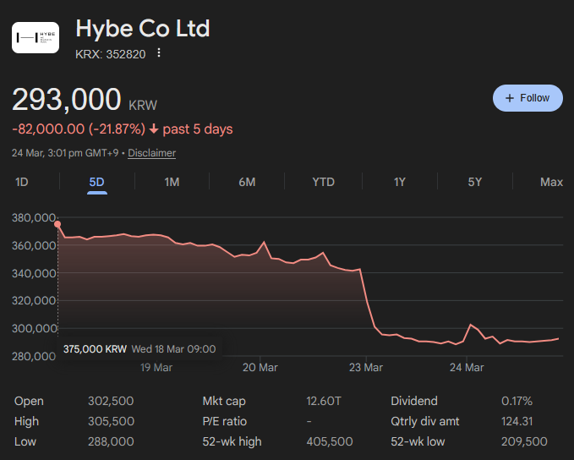Image resolution: width=574 pixels, height=460 pixels.
Task: Switch to the 1Y chart range
Action: click(399, 182)
